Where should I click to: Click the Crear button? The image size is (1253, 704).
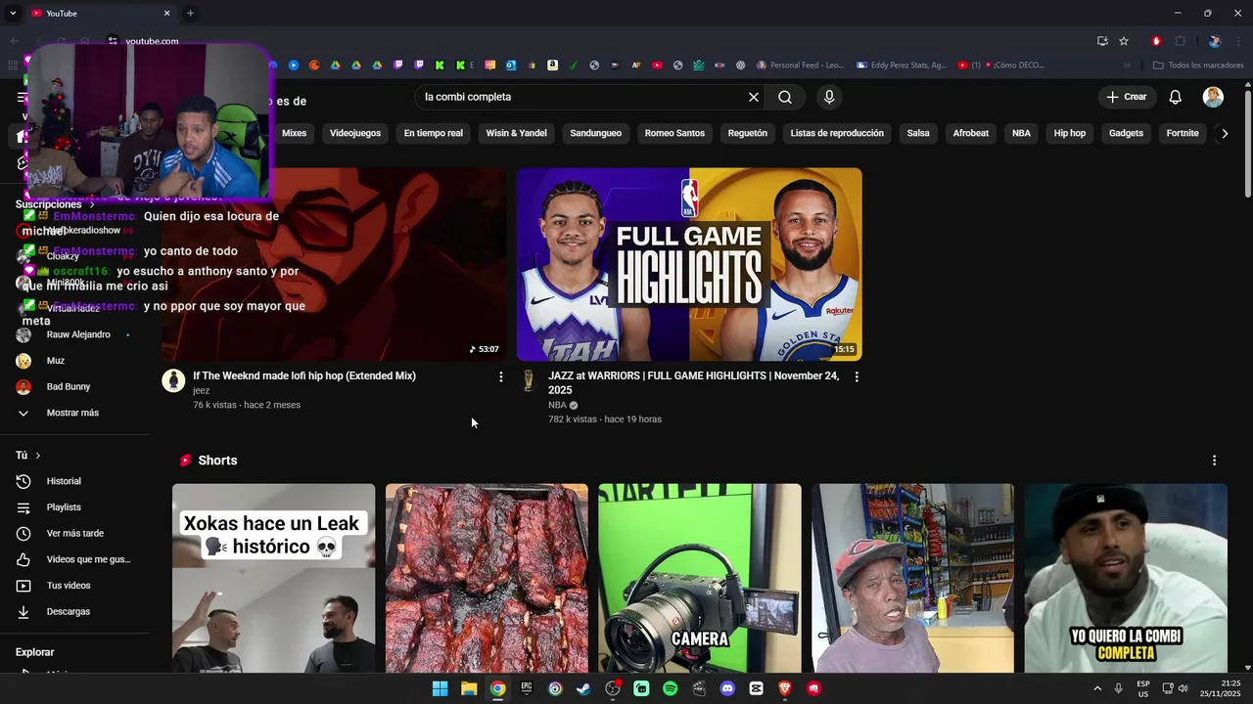[x=1126, y=97]
